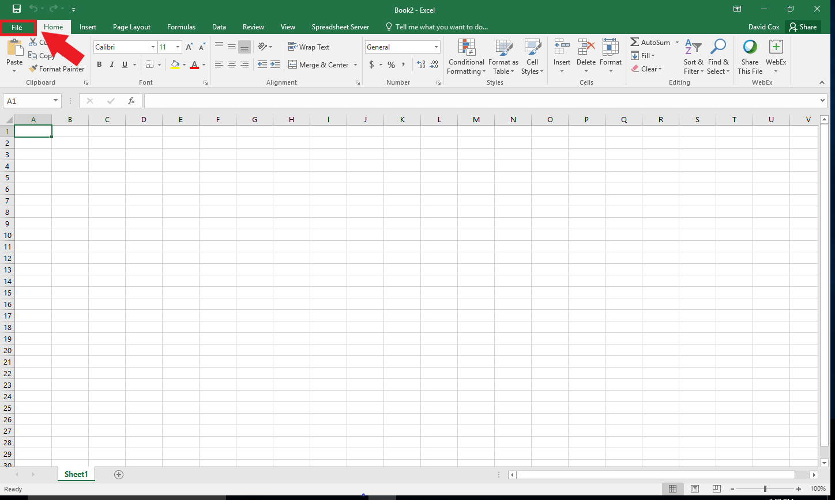Click the Share button
The image size is (835, 500).
(803, 26)
